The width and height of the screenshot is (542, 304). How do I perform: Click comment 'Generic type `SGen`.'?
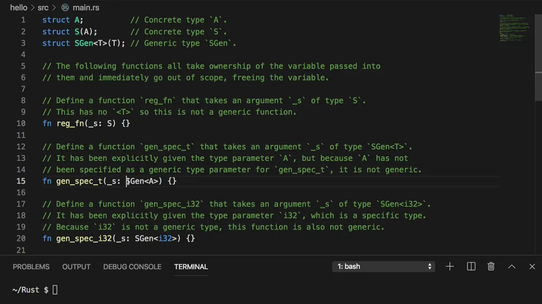(183, 43)
